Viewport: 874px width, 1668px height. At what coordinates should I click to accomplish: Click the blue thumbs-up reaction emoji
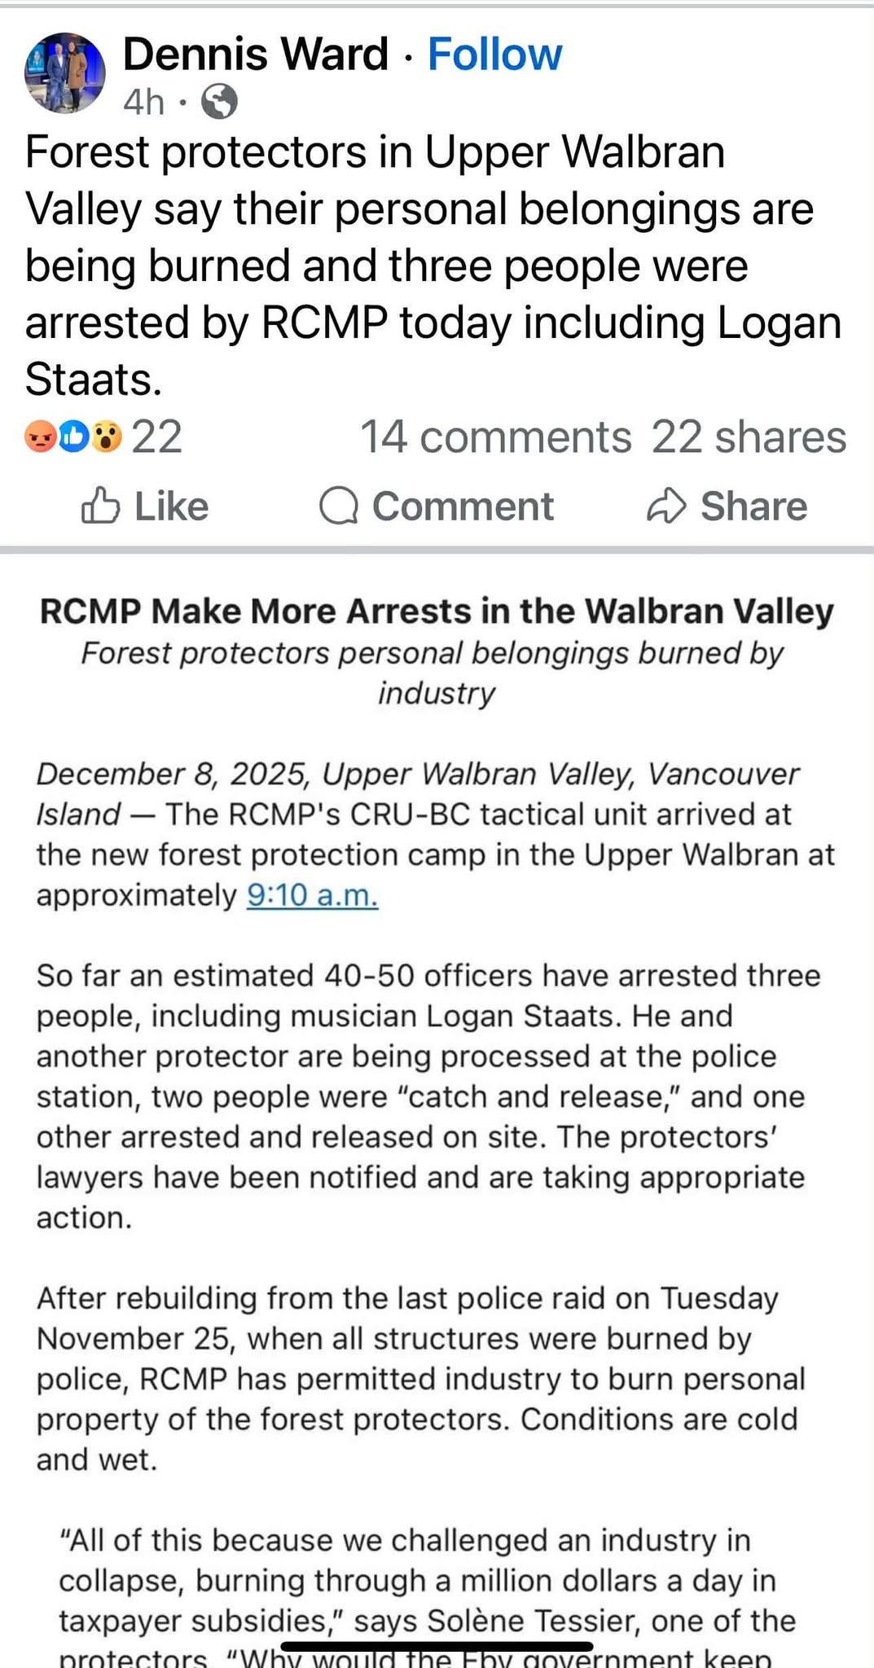pyautogui.click(x=73, y=437)
